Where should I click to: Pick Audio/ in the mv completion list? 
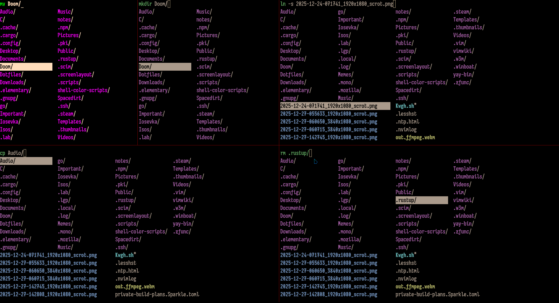(8, 12)
